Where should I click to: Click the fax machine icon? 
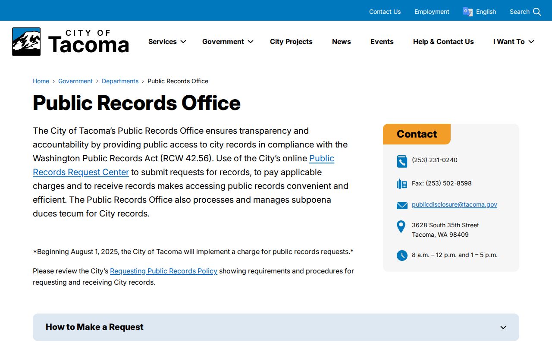tap(402, 184)
